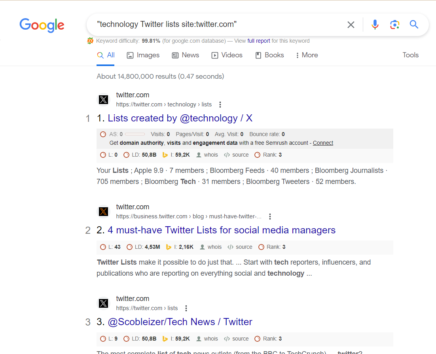Image resolution: width=436 pixels, height=354 pixels.
Task: Click the yellow Index icon showing 59,2K
Action: coord(166,155)
